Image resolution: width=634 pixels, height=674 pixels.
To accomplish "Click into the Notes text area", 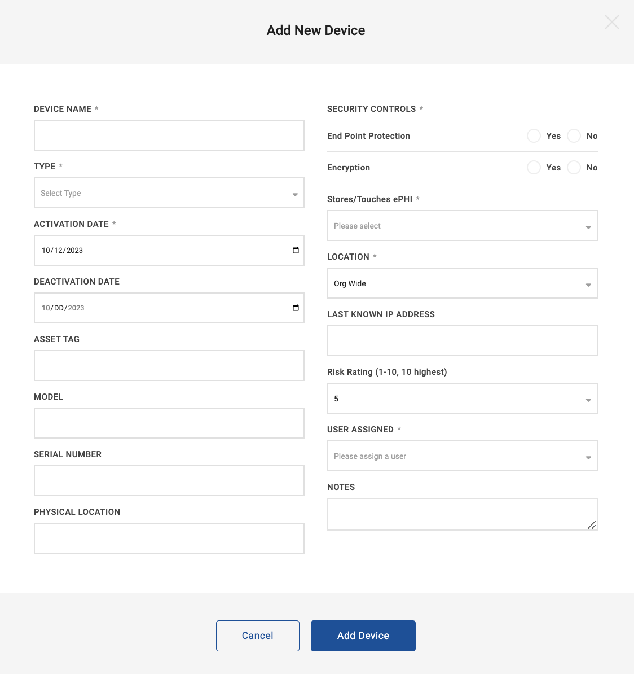I will (x=462, y=514).
